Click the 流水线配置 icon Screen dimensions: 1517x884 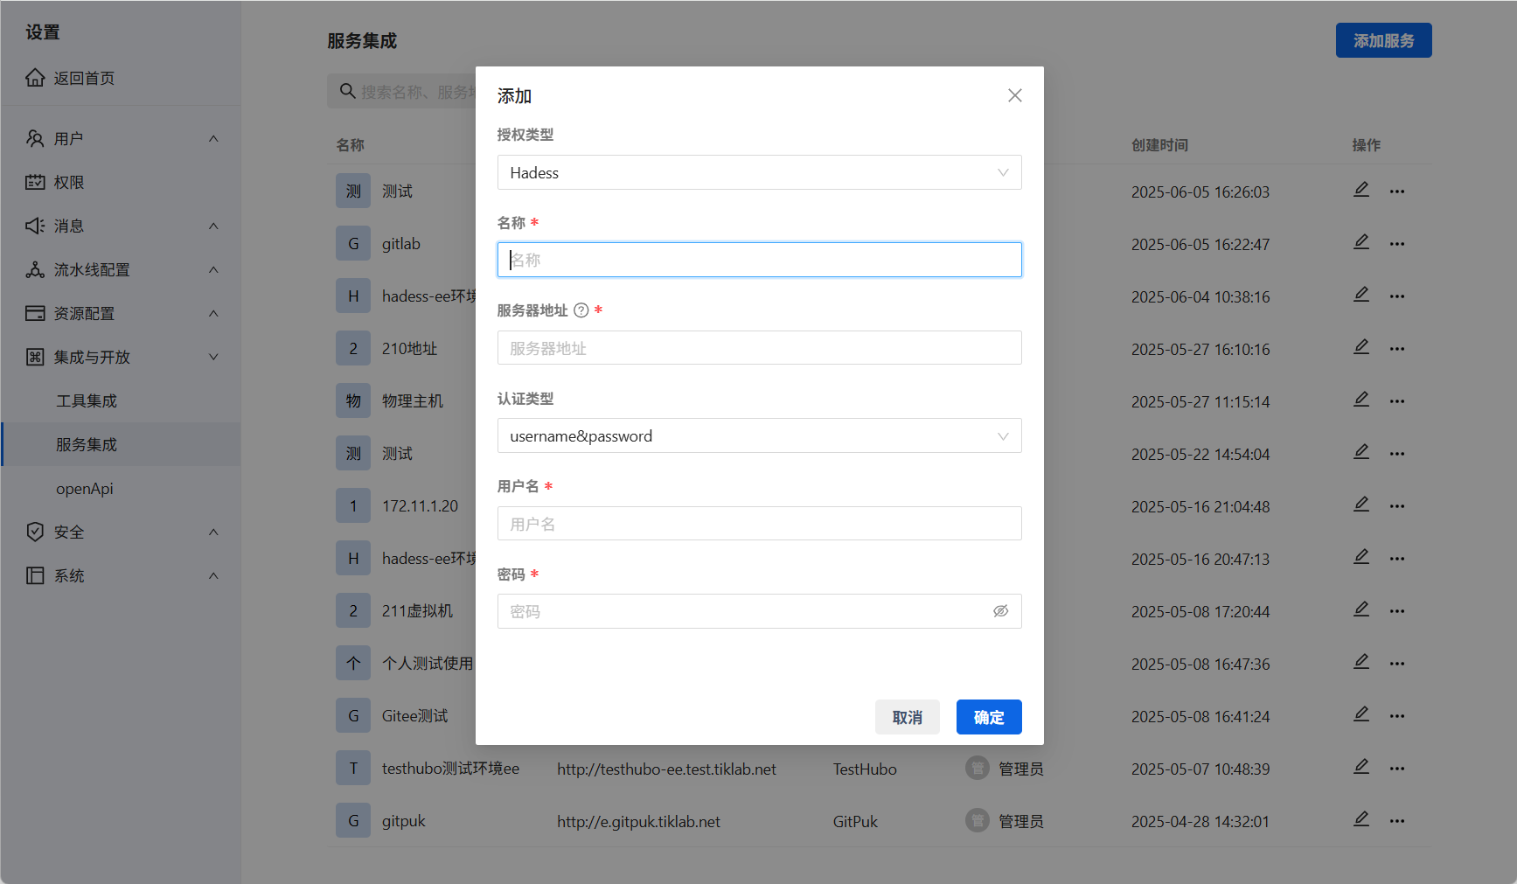[x=35, y=269]
